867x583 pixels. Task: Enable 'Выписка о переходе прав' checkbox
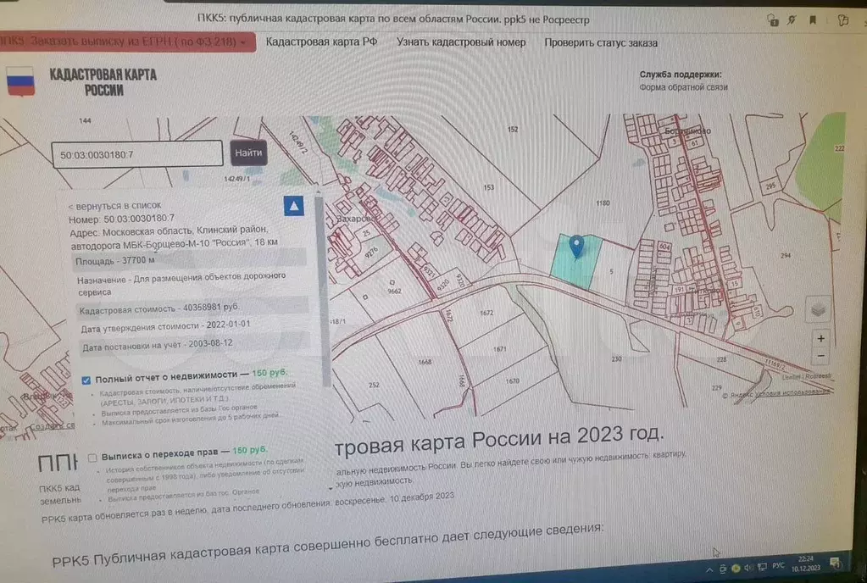click(92, 458)
